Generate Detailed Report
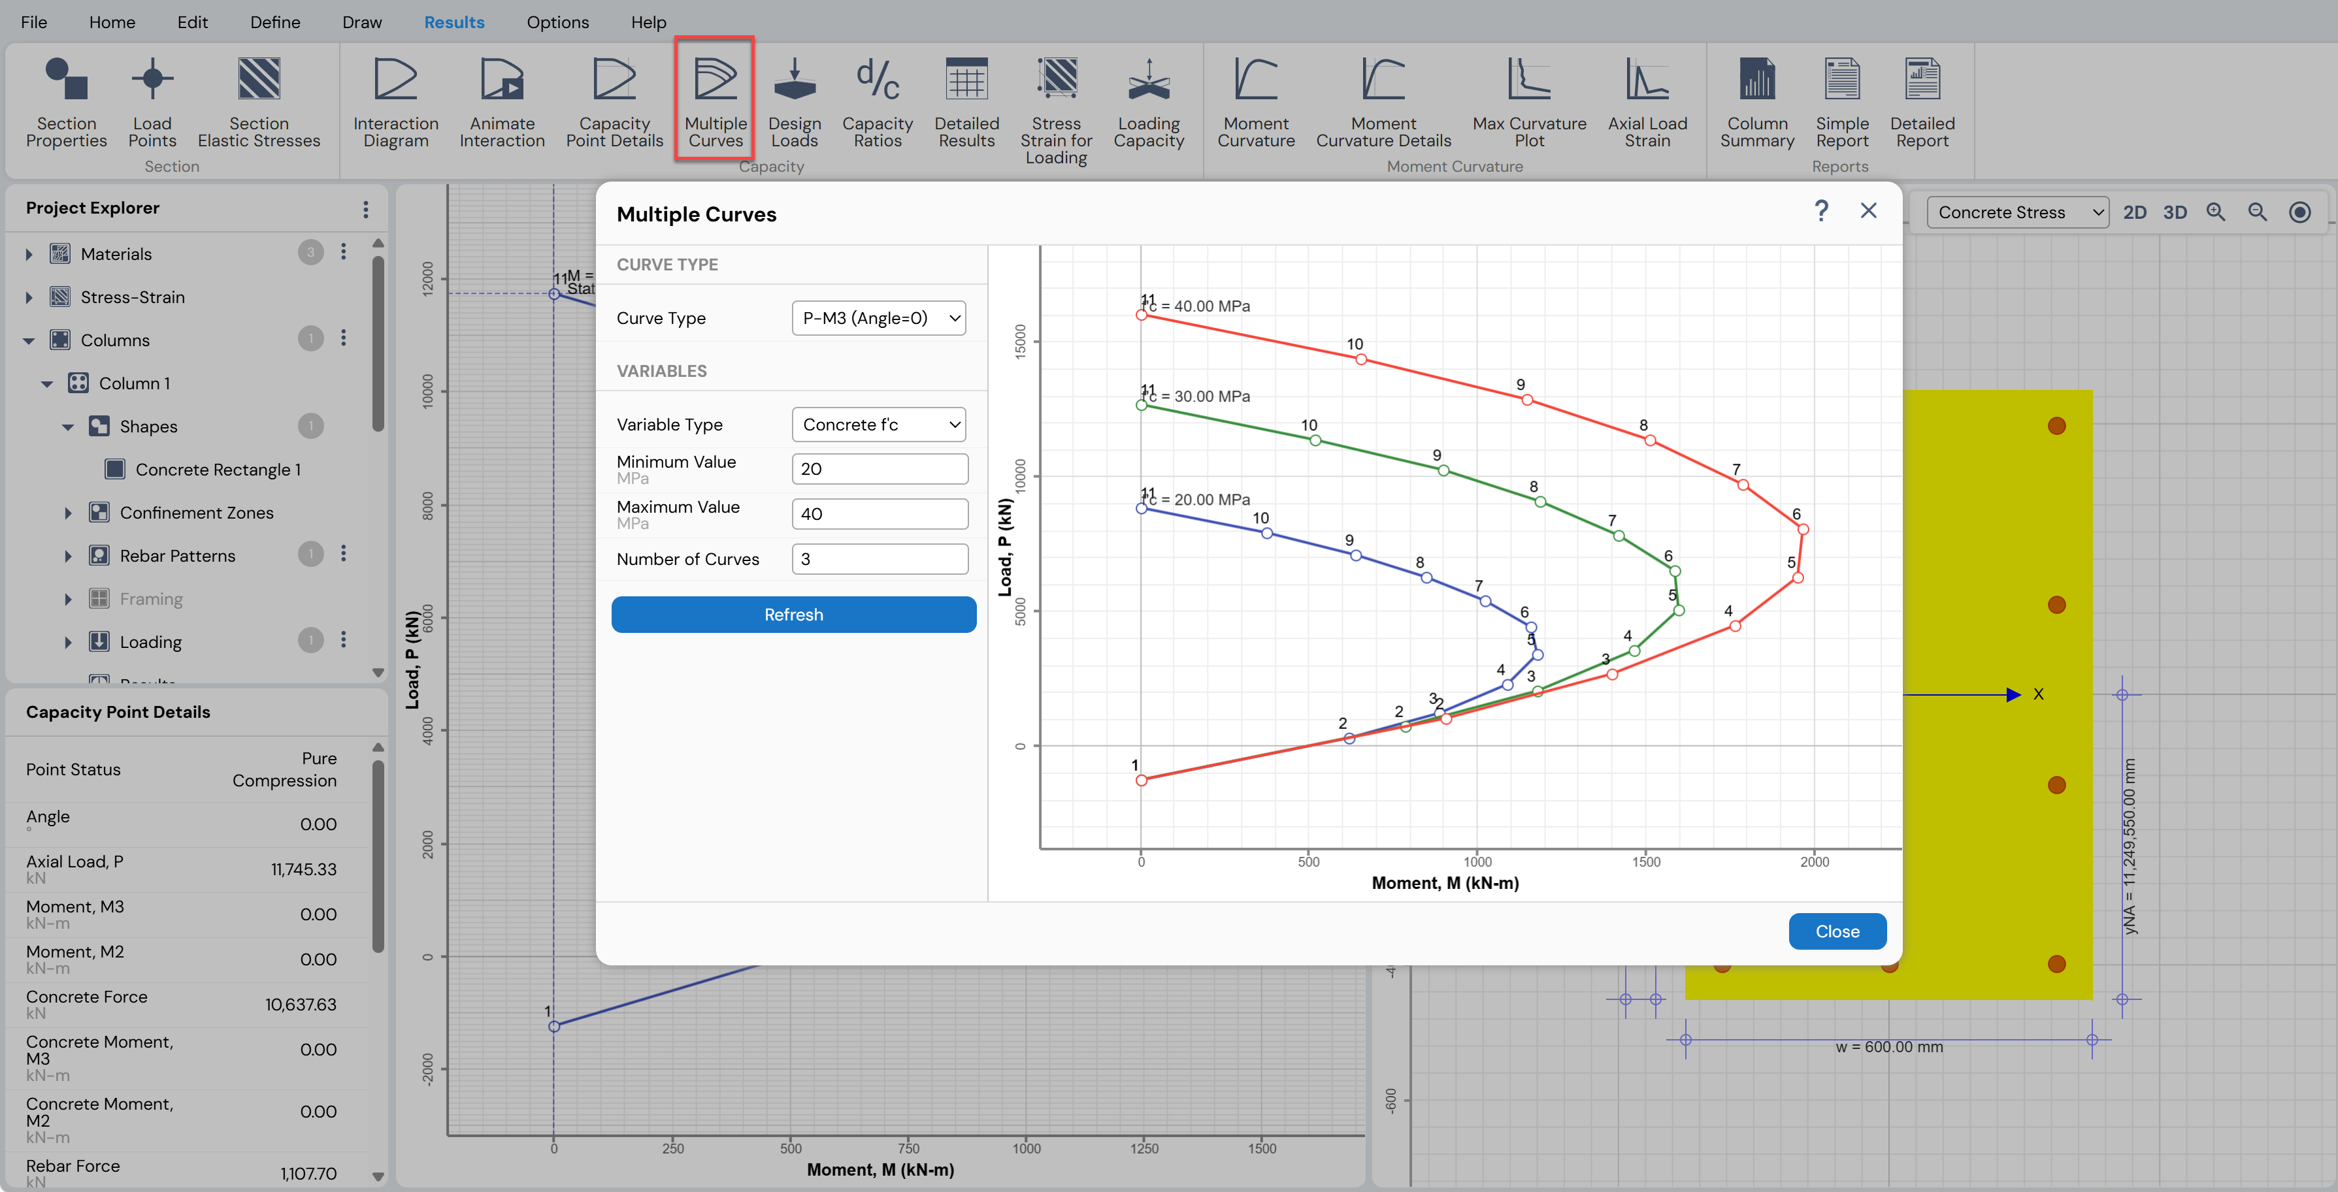Viewport: 2338px width, 1192px height. 1922,102
